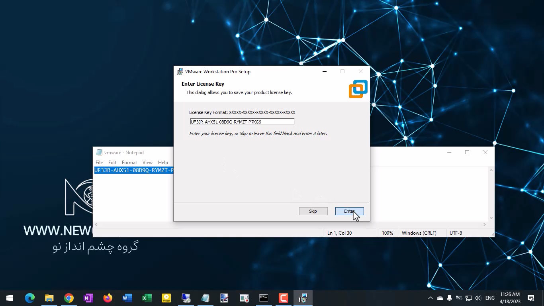Screen dimensions: 544x306
Task: Click the battery power tray icon
Action: tap(459, 298)
